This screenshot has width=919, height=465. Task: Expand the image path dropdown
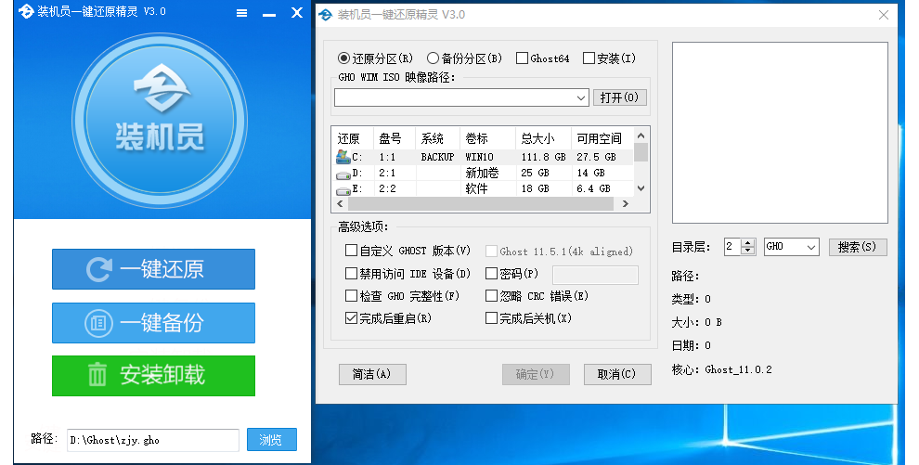pyautogui.click(x=581, y=97)
